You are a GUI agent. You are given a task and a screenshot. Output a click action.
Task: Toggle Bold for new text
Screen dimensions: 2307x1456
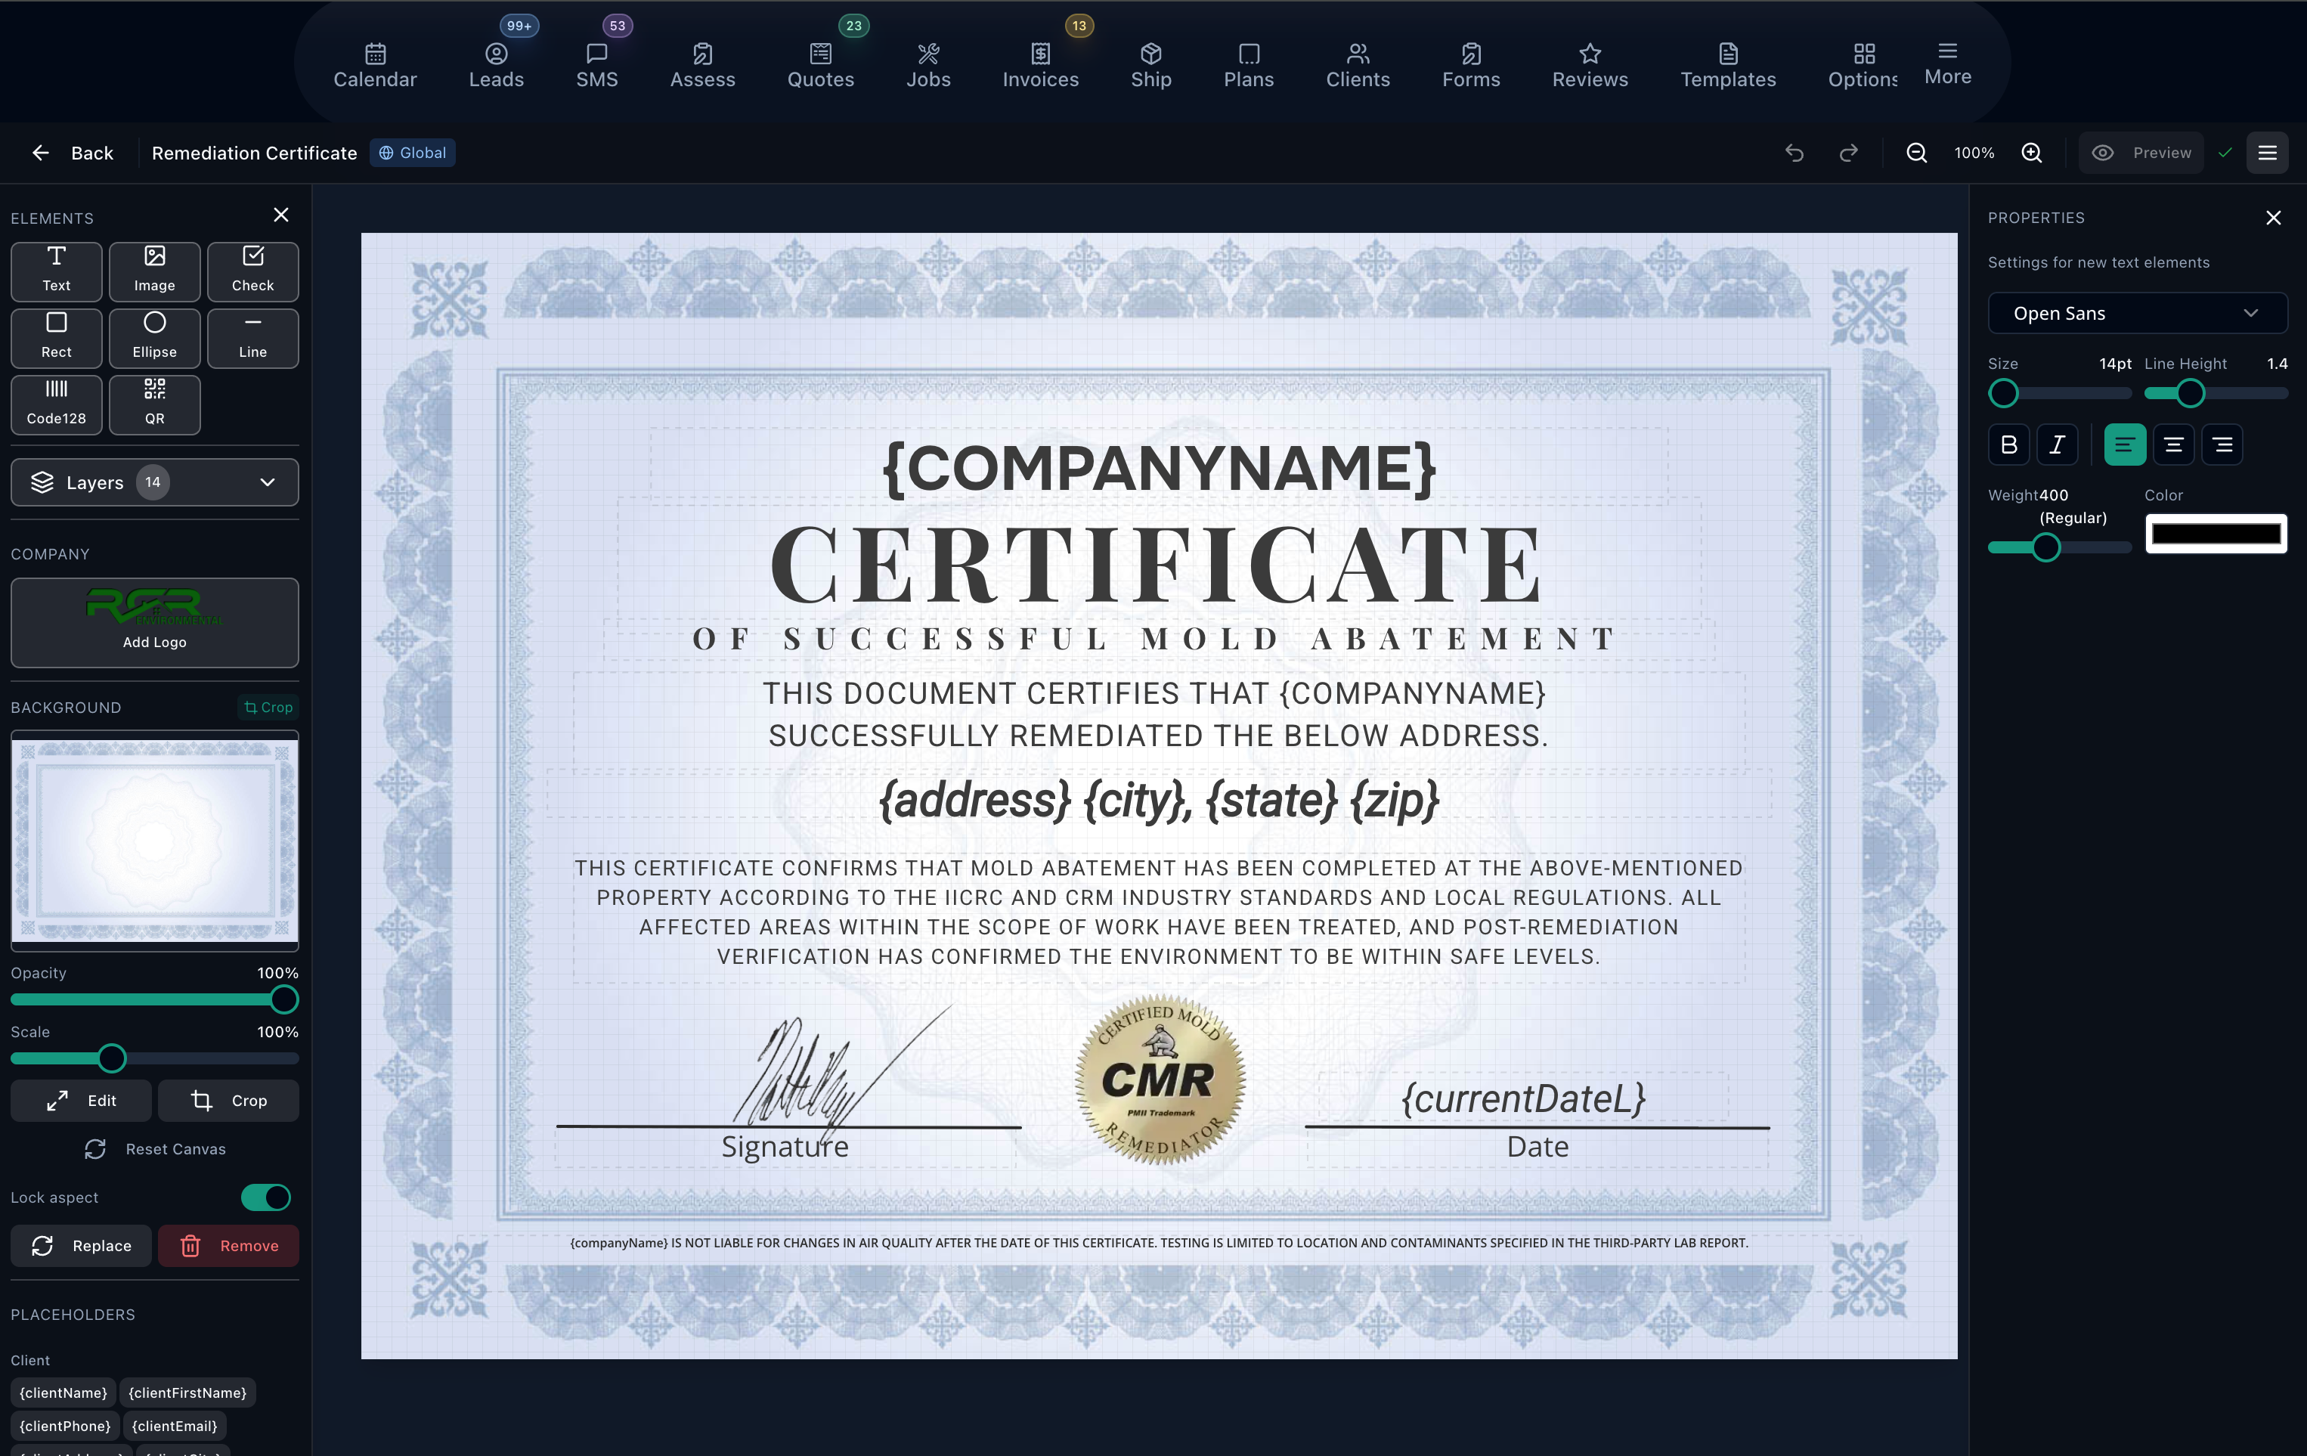coord(2009,445)
